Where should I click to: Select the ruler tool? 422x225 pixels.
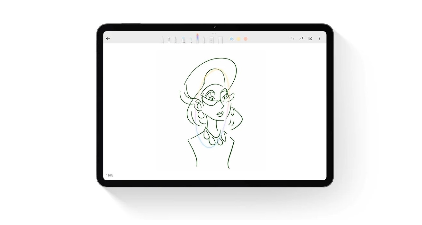pyautogui.click(x=211, y=40)
